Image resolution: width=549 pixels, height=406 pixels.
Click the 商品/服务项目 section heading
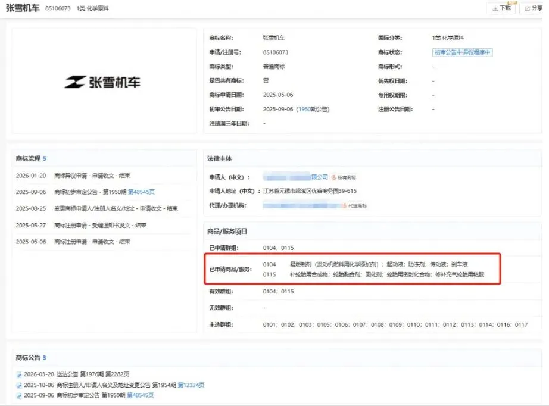coord(227,231)
